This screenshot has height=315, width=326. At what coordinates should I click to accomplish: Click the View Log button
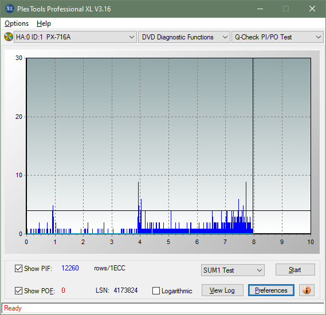222,290
